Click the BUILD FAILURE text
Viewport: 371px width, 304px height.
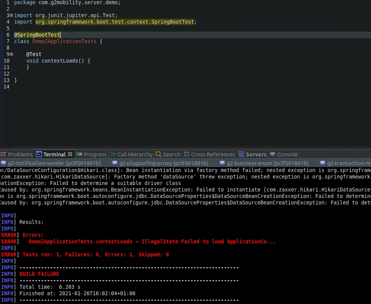(39, 274)
